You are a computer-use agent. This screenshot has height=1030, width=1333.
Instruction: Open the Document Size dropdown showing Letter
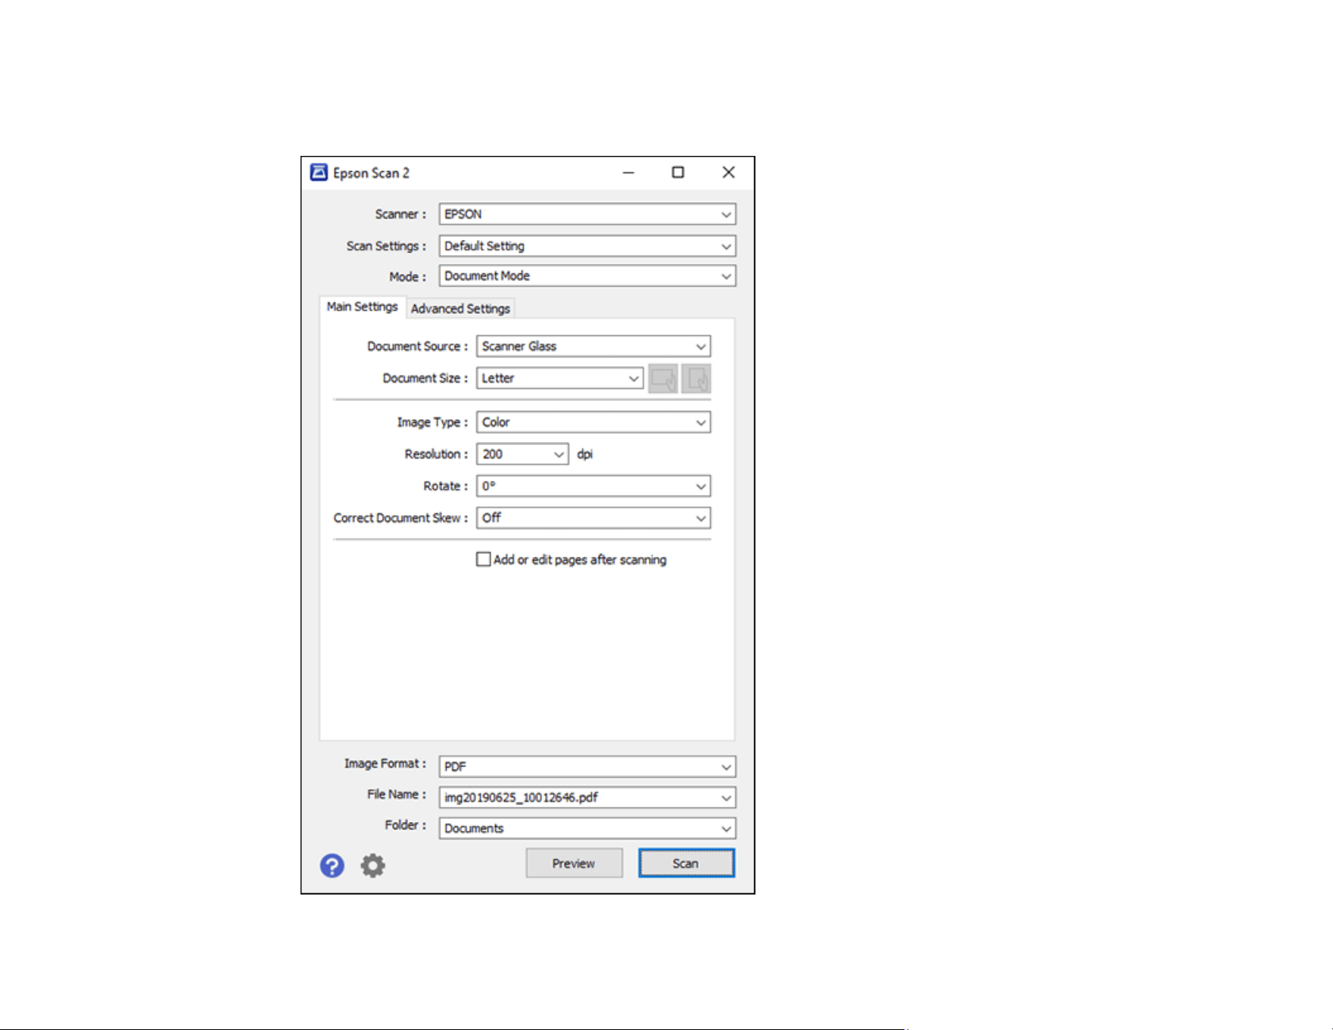(x=560, y=378)
